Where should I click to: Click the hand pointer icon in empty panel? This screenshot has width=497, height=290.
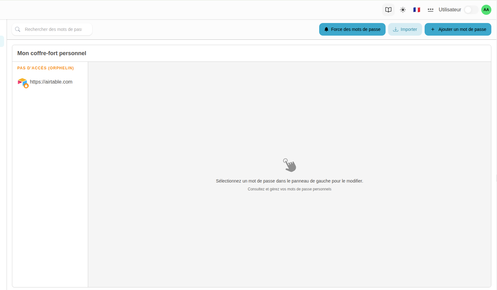click(289, 165)
